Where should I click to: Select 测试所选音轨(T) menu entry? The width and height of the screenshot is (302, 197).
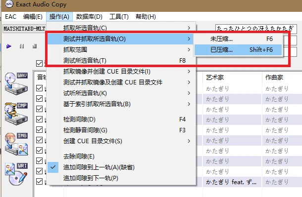click(x=121, y=61)
